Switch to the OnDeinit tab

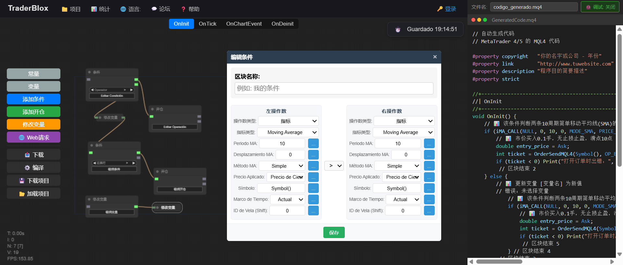click(282, 24)
